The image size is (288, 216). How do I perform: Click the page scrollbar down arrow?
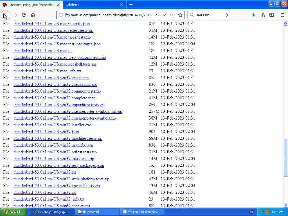click(285, 205)
